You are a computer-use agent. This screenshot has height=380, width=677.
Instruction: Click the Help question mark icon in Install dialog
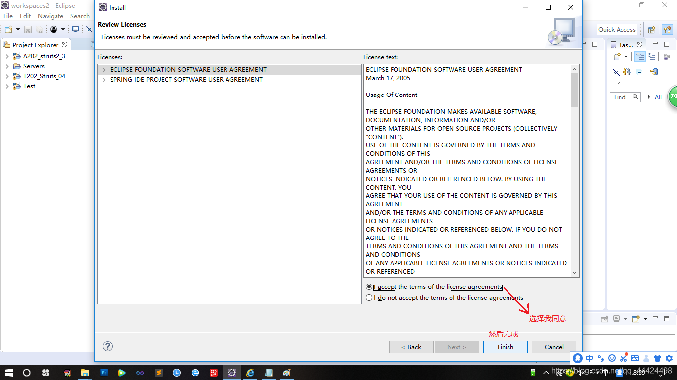click(108, 346)
